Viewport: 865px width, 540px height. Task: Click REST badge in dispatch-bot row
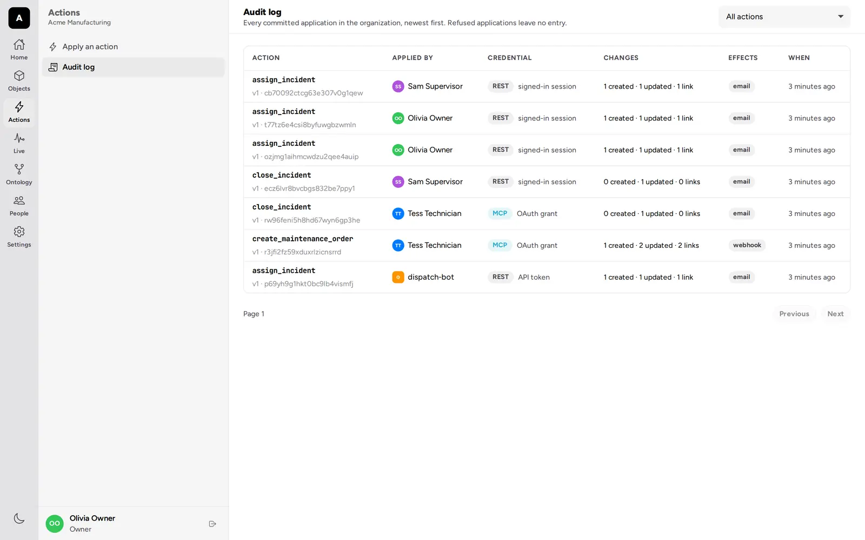click(501, 277)
